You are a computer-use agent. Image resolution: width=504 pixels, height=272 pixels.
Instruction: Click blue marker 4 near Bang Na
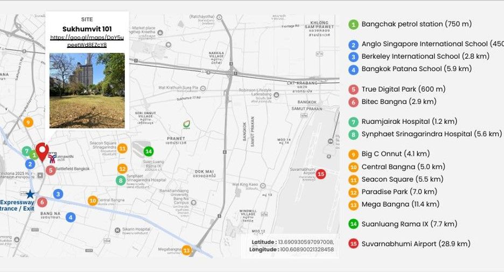click(71, 217)
